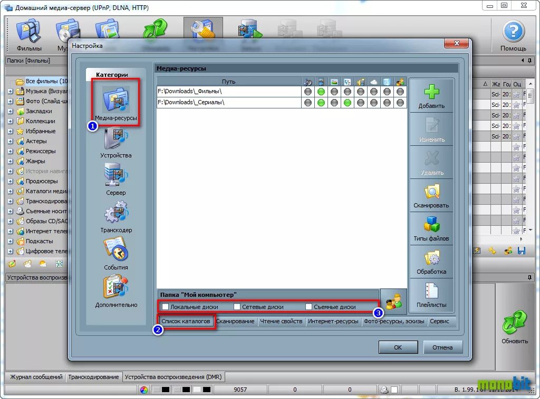540x399 pixels.
Task: Open Типы файлов colored cubes button
Action: [431, 229]
